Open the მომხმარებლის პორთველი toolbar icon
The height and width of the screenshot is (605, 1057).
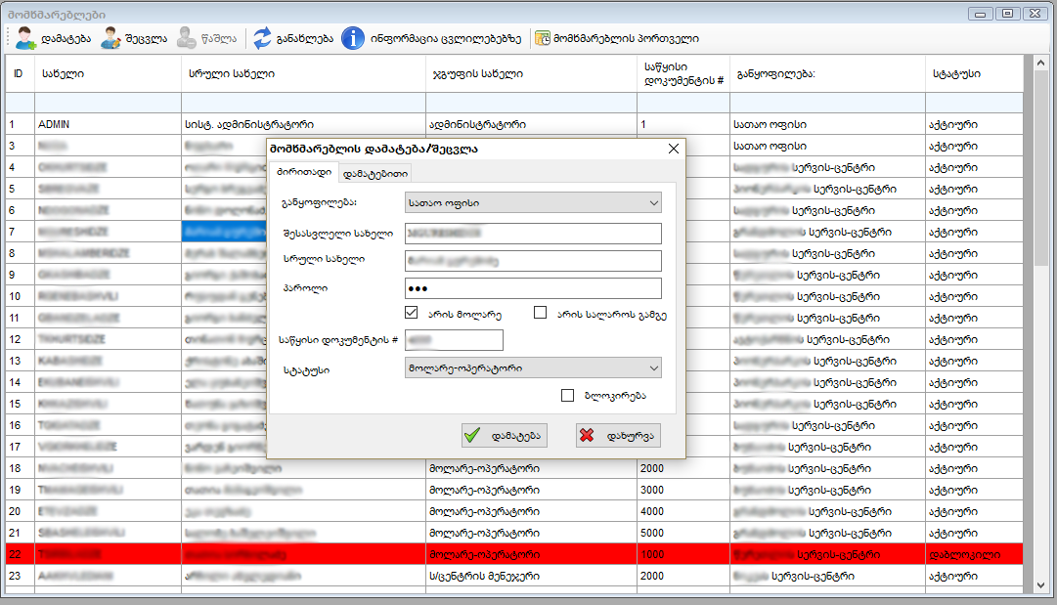542,39
